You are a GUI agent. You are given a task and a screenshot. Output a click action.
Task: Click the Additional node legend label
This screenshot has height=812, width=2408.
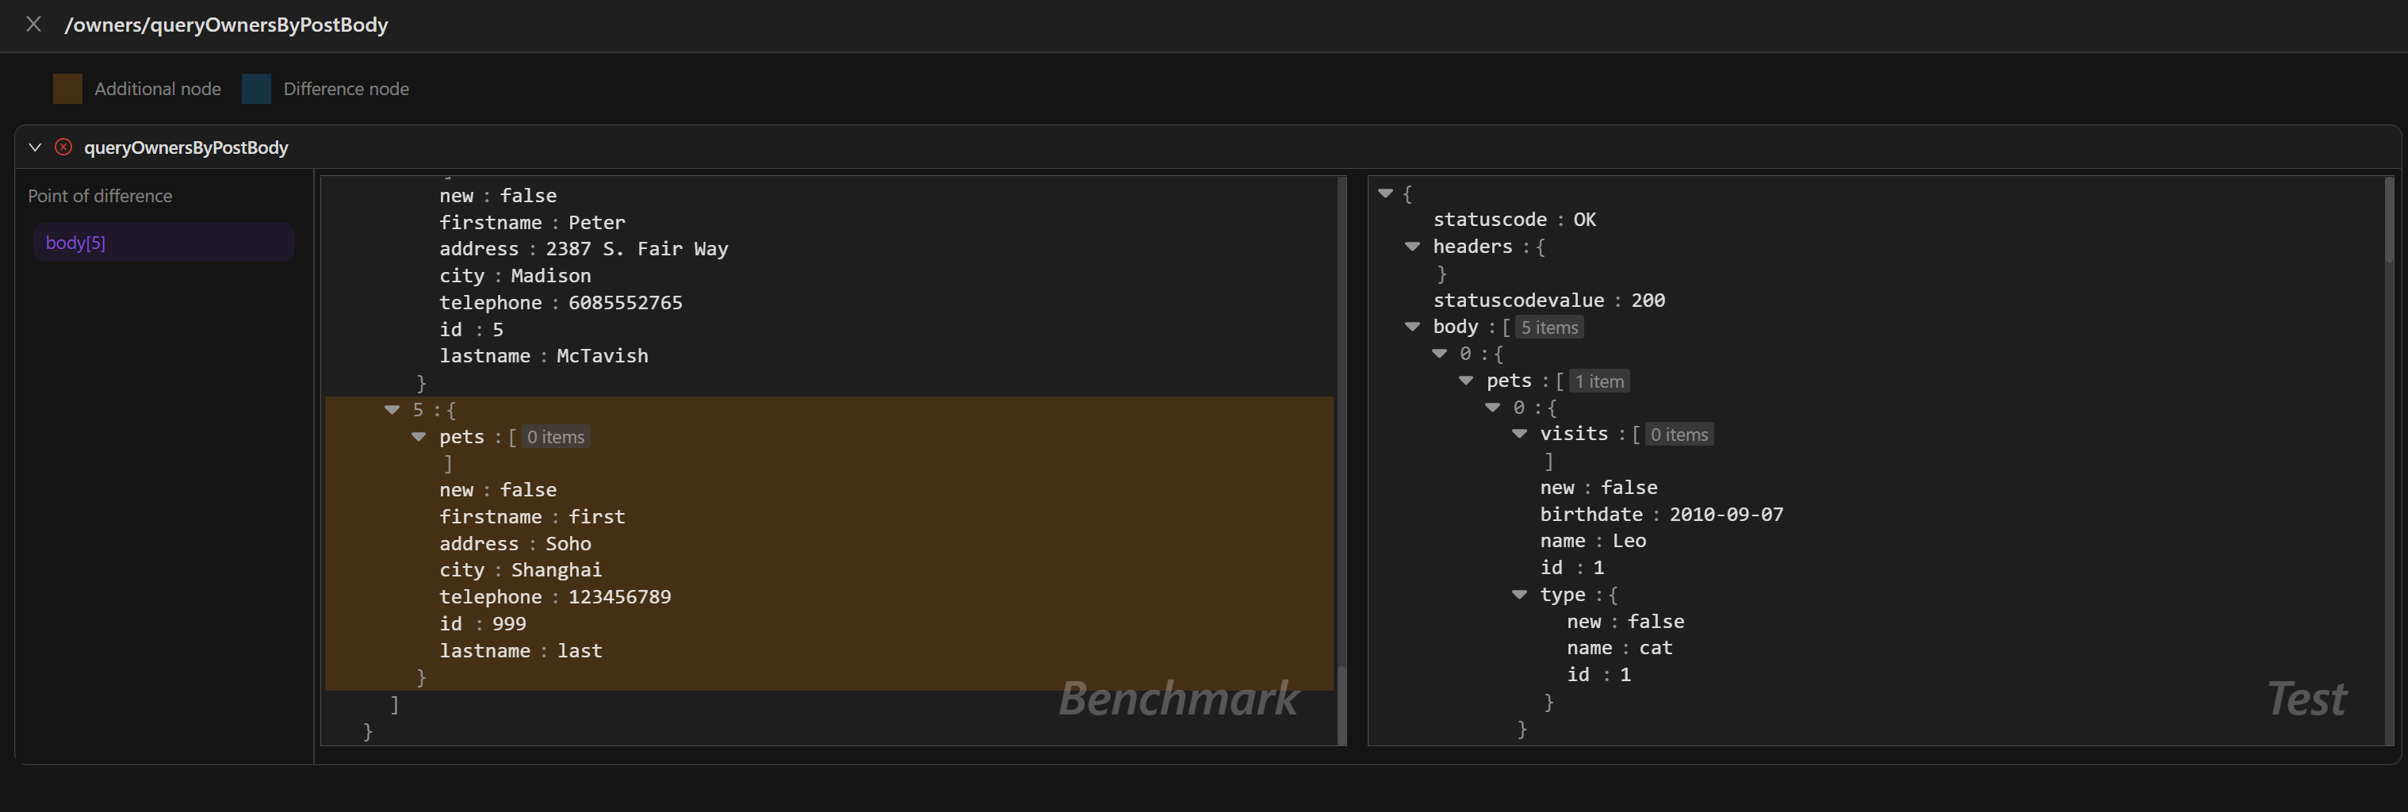[x=157, y=89]
